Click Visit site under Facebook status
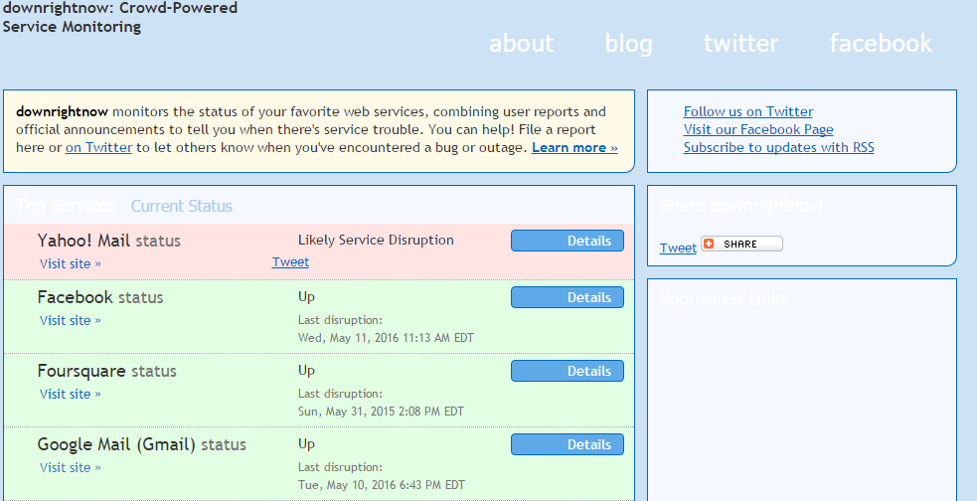The image size is (977, 501). pos(71,320)
